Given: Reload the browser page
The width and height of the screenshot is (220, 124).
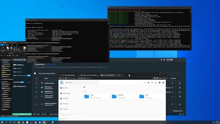Looking at the screenshot, I should click(x=66, y=78).
